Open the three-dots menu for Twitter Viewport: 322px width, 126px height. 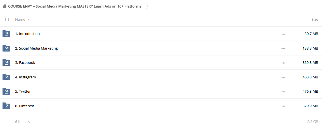pos(283,92)
